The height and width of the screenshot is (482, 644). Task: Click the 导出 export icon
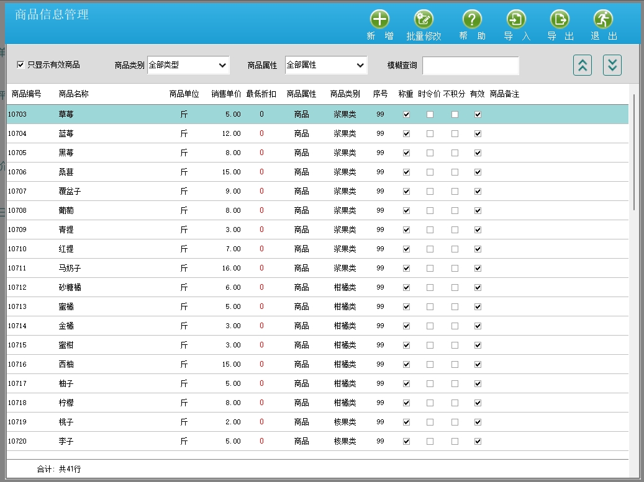[x=560, y=19]
